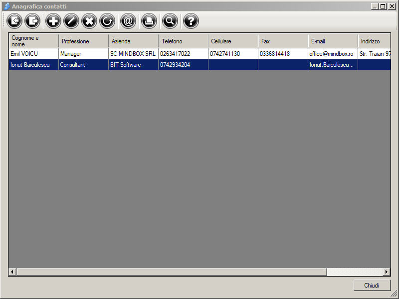
Task: Close the Anagrafica contatti window
Action: click(x=392, y=6)
